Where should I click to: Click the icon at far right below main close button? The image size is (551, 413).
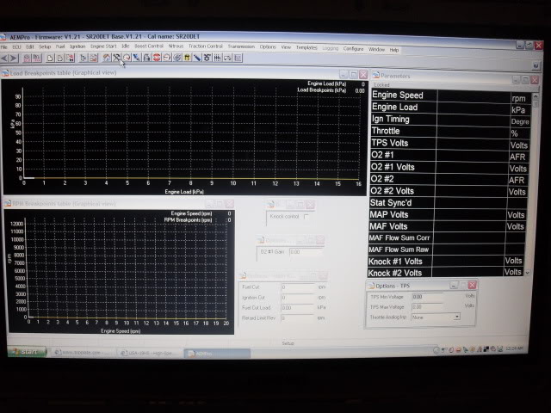click(x=536, y=65)
